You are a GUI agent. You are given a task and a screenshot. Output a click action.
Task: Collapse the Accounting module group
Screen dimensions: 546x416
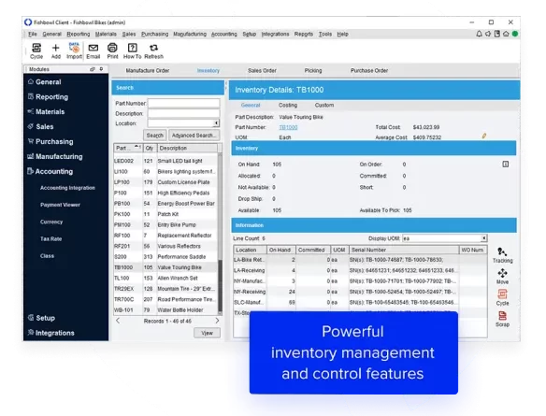(x=50, y=171)
